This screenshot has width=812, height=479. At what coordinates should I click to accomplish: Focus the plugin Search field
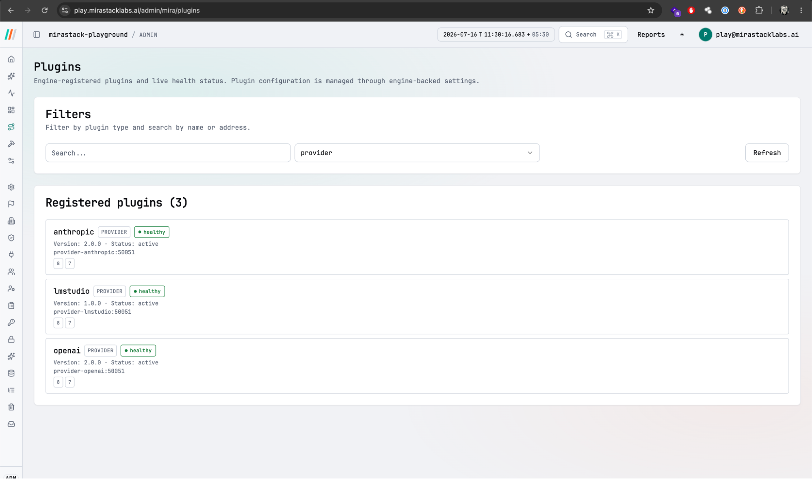[x=168, y=153]
